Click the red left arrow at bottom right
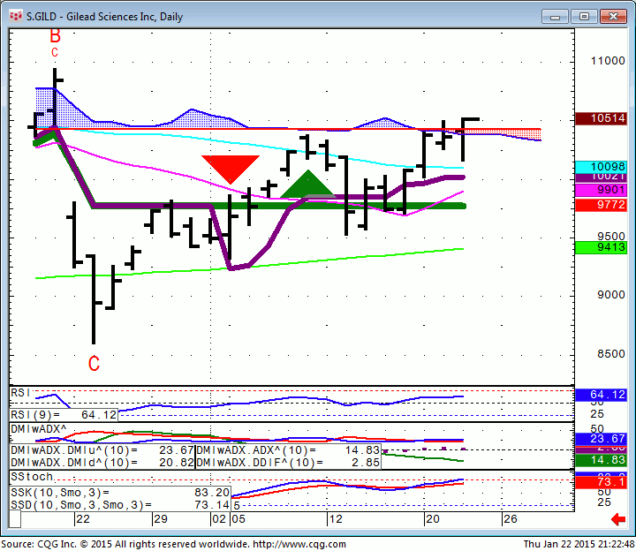This screenshot has width=636, height=551. (x=618, y=519)
